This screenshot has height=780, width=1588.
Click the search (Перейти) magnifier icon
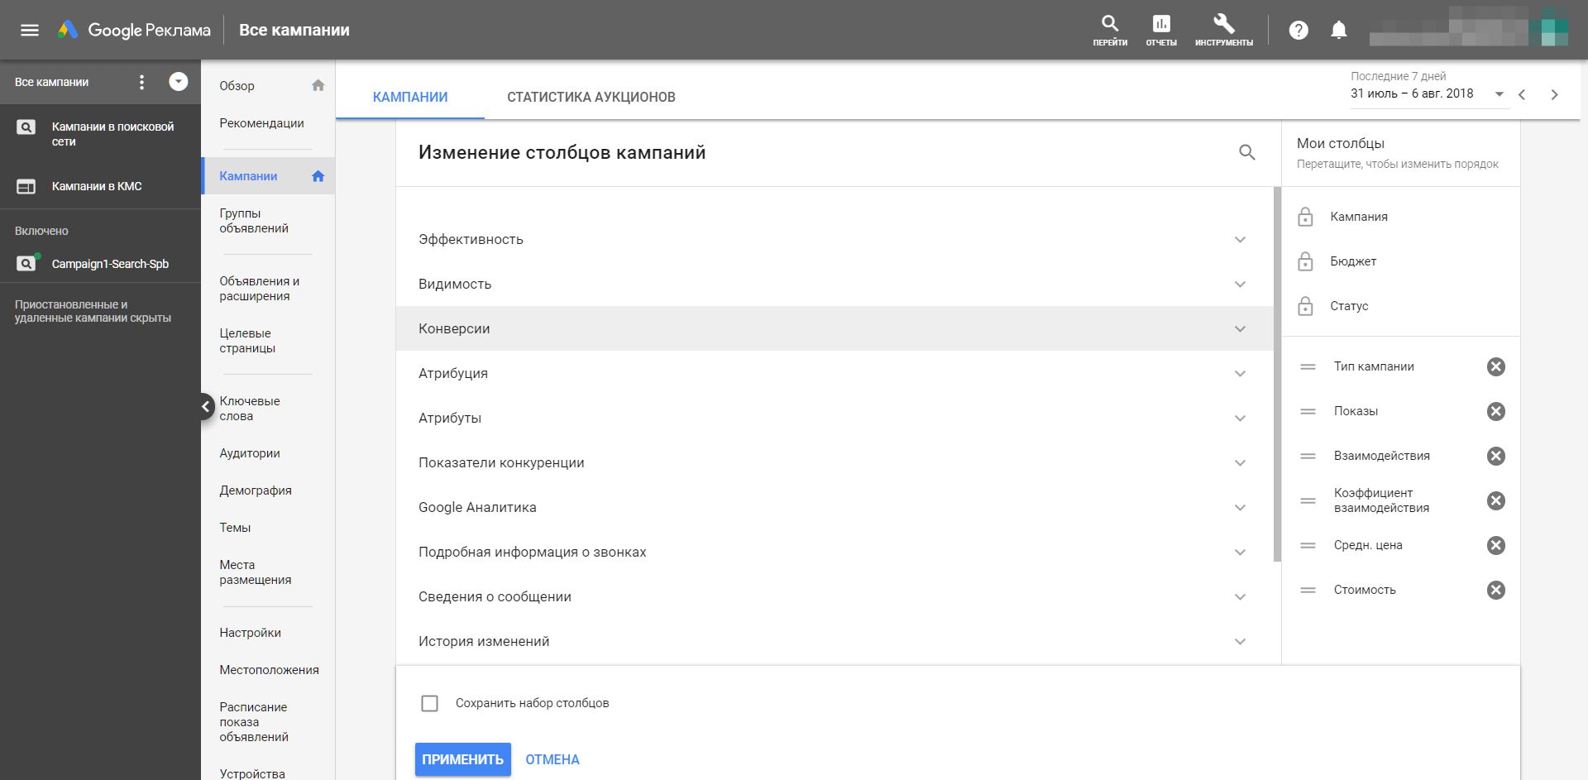tap(1109, 24)
